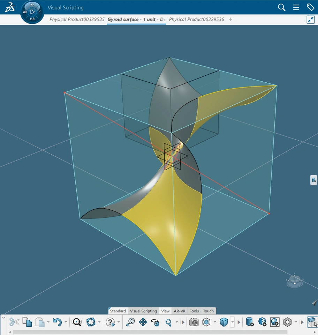Switch to the Visual Scripting tab

click(x=143, y=311)
